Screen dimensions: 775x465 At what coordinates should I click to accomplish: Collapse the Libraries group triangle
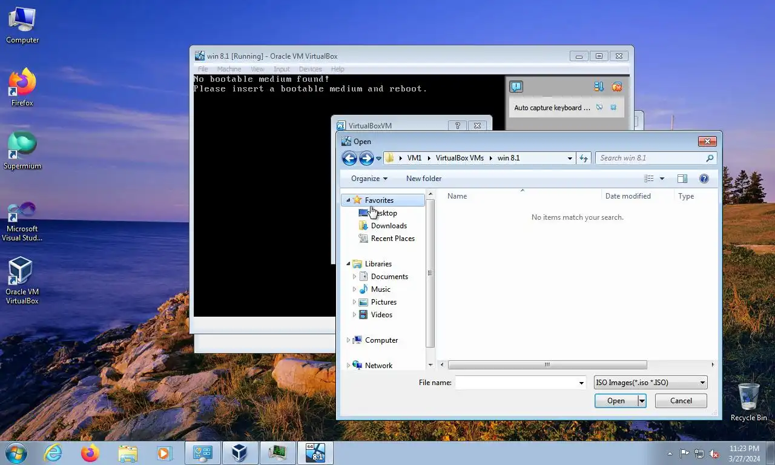point(348,264)
